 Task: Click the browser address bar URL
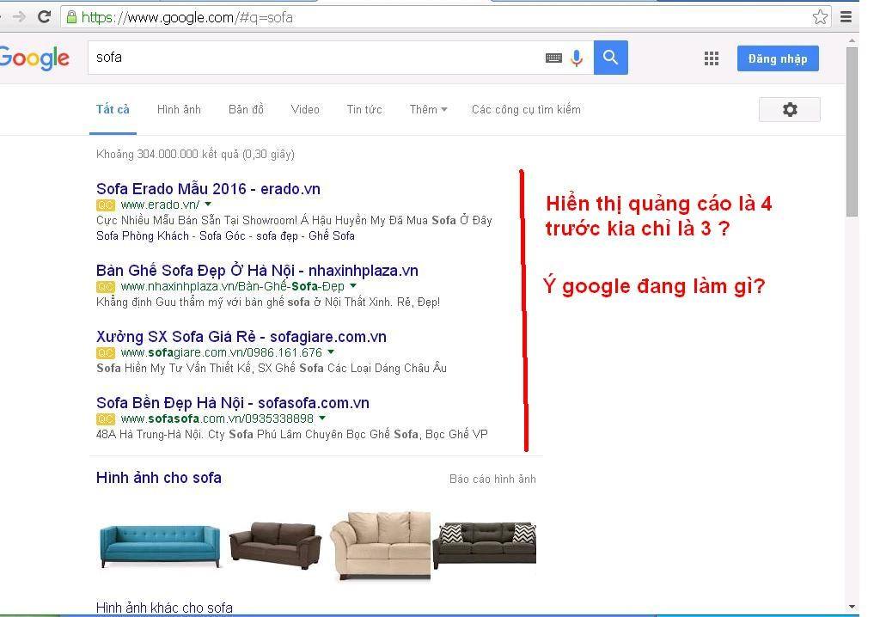pos(187,17)
